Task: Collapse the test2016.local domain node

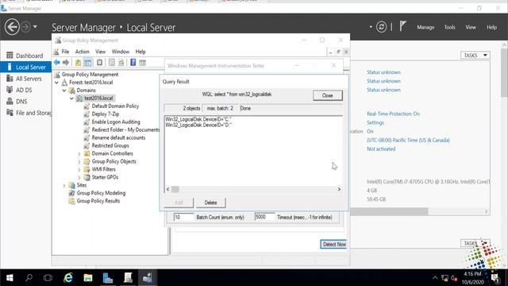Action: pyautogui.click(x=72, y=99)
